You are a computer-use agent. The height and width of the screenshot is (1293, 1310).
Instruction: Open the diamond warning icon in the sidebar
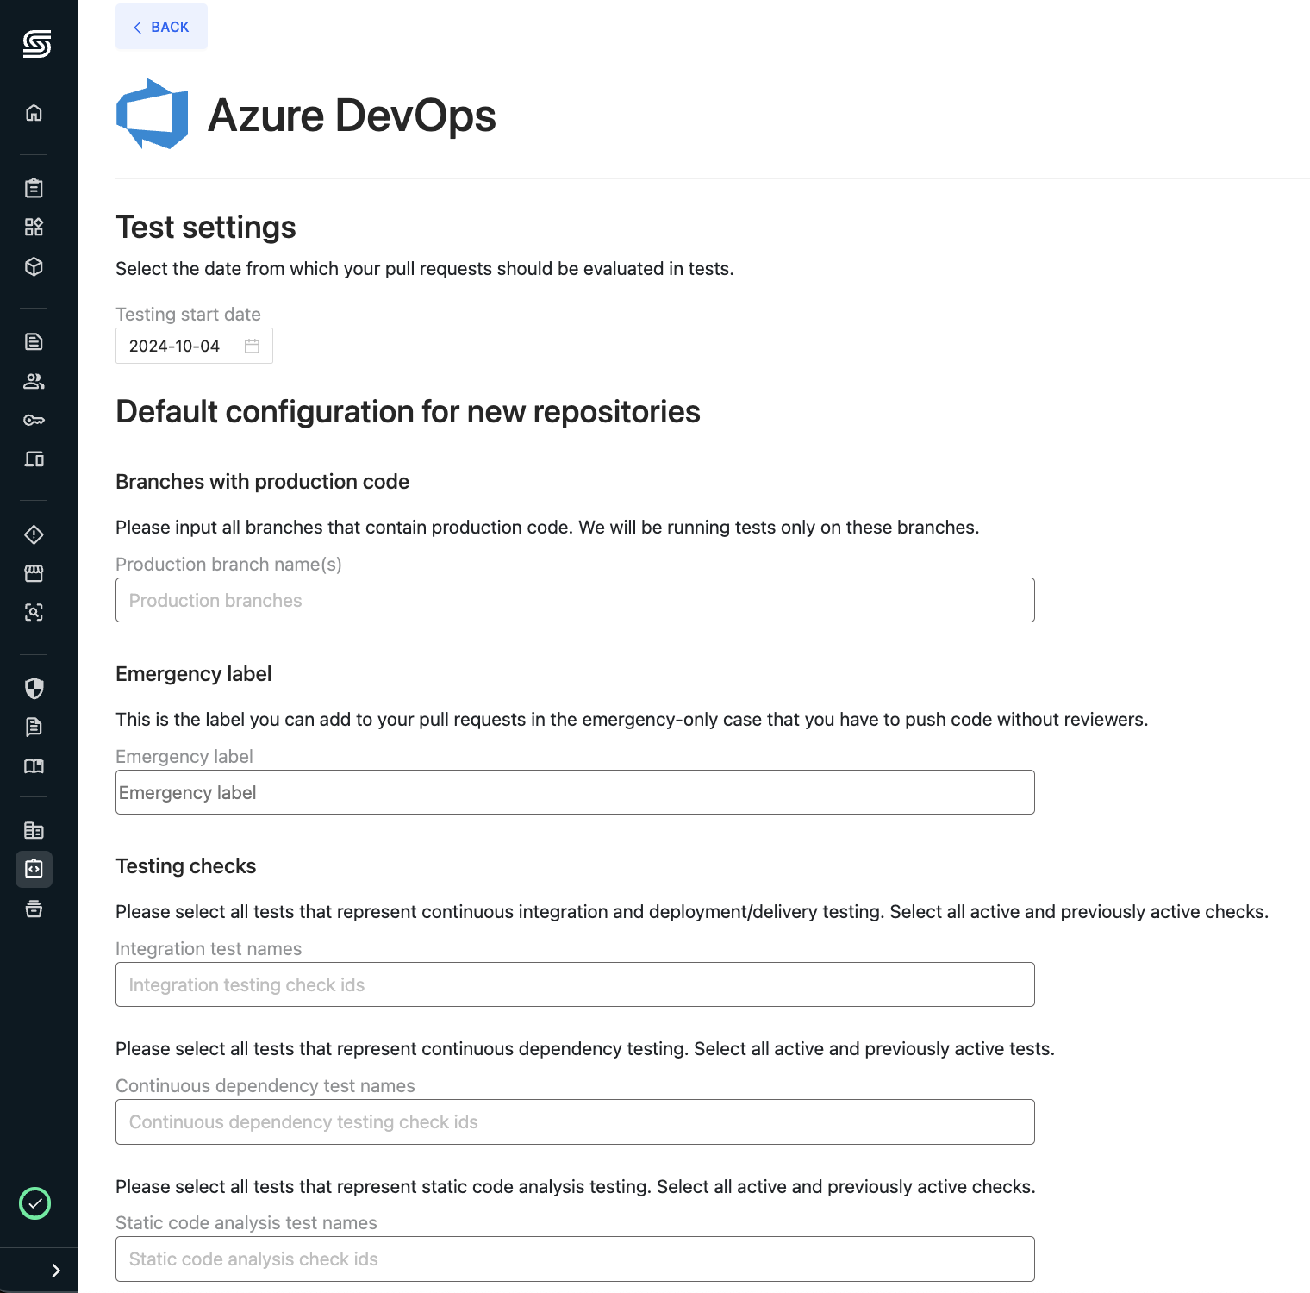[34, 534]
